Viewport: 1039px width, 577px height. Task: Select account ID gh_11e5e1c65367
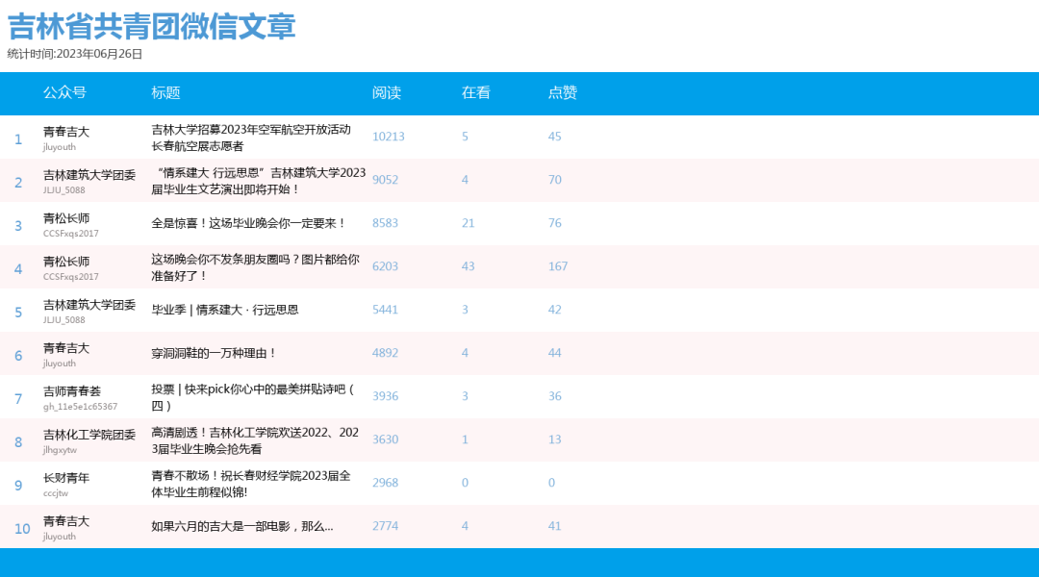[80, 407]
